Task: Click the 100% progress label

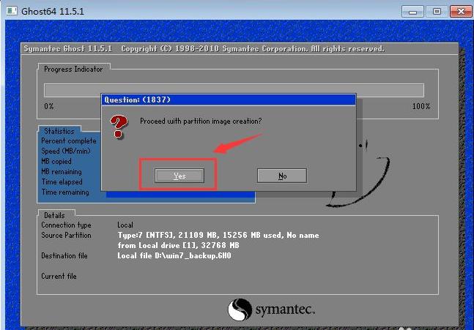Action: (421, 106)
